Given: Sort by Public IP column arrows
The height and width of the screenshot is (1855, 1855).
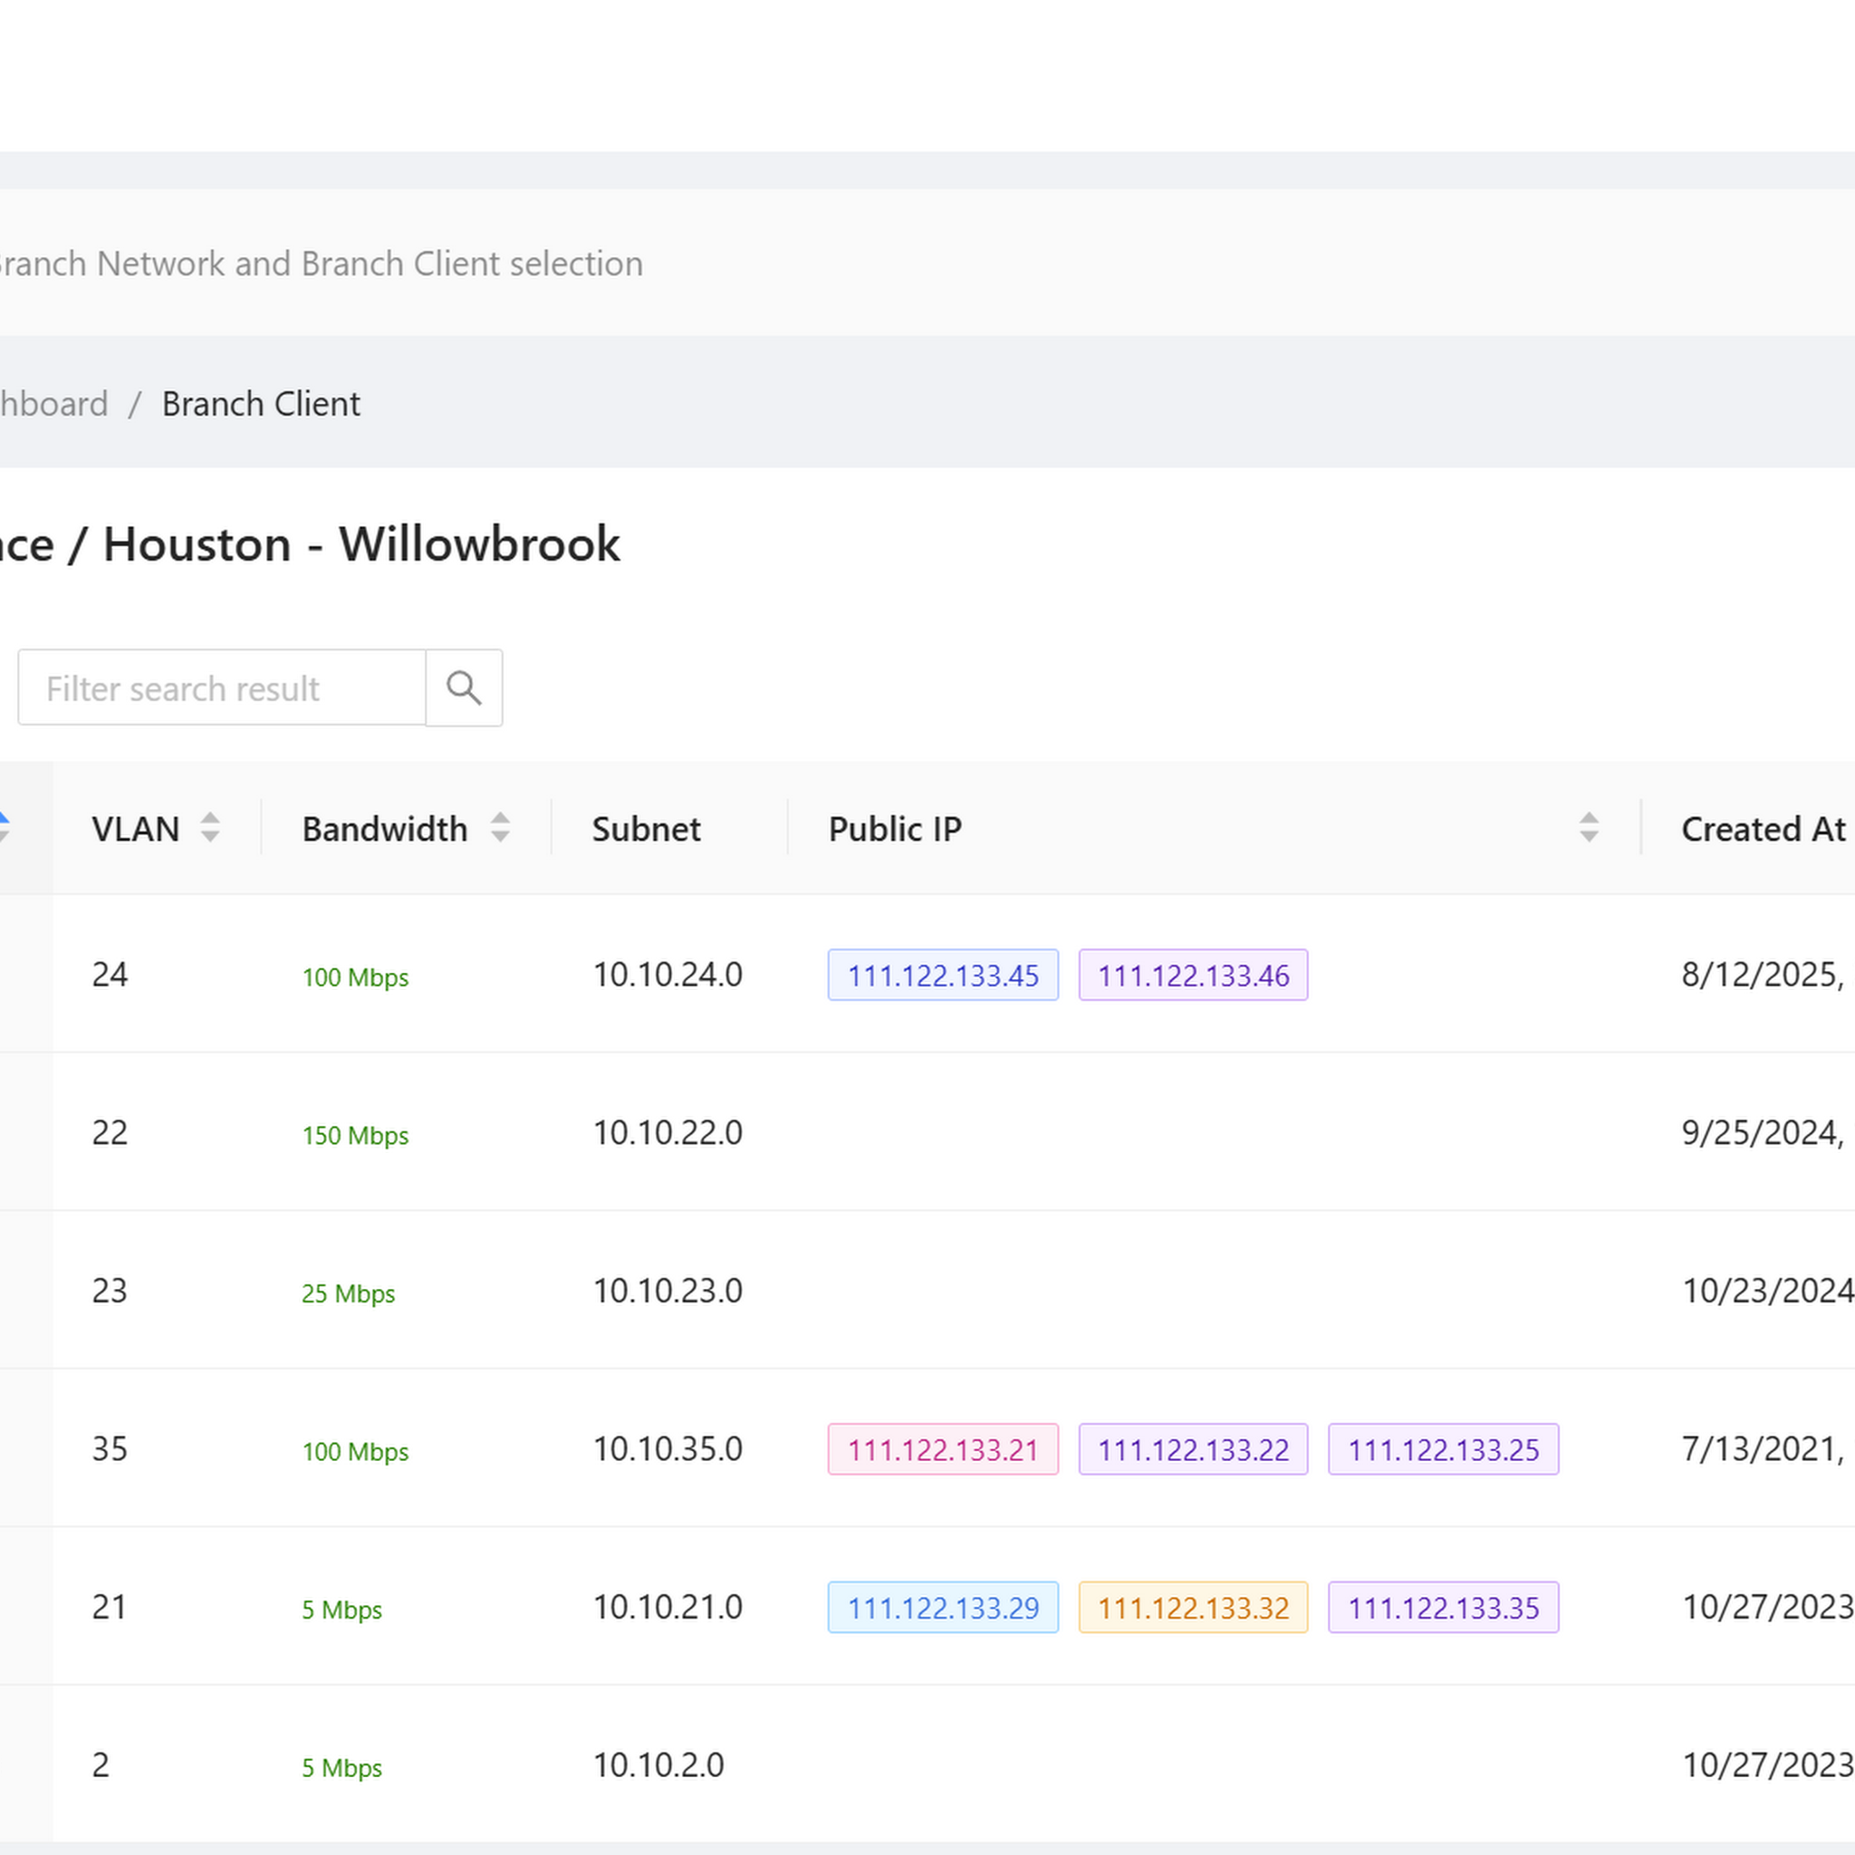Looking at the screenshot, I should click(x=1588, y=828).
